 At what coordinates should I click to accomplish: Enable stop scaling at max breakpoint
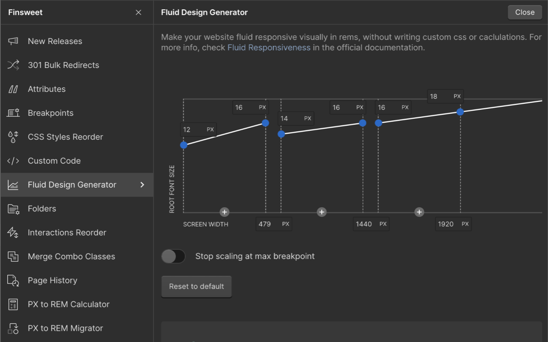click(x=173, y=256)
